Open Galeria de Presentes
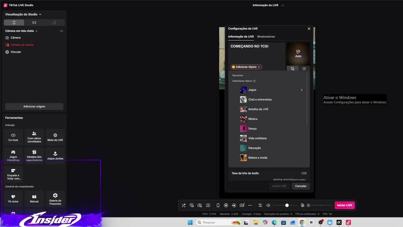Screen dimensions: 403x227 click(55, 199)
